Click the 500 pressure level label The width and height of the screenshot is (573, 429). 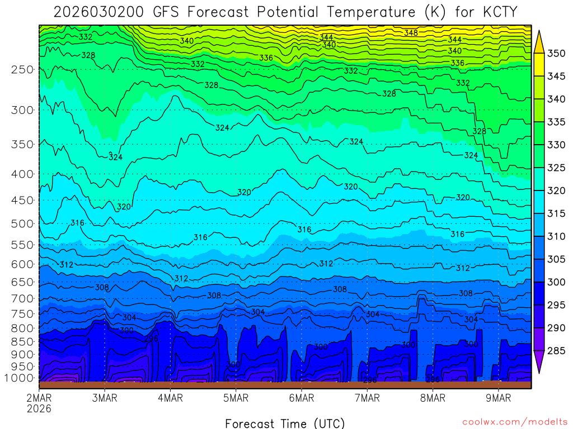[x=22, y=223]
